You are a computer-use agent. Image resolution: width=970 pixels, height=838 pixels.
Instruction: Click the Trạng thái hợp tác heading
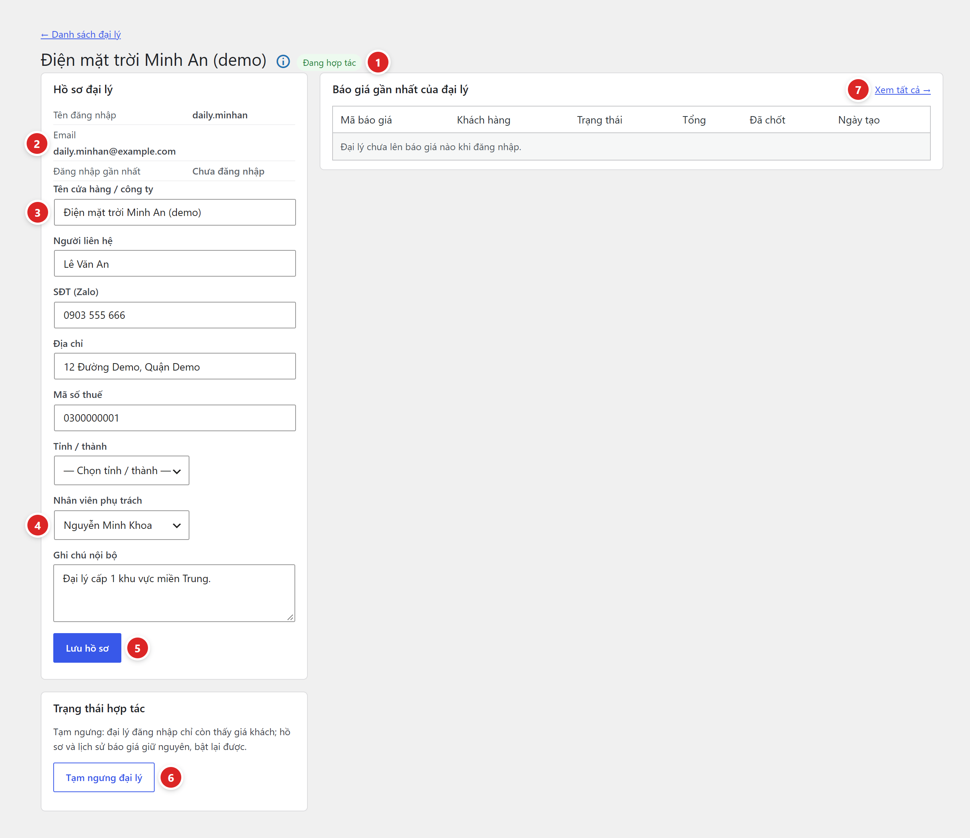(x=99, y=709)
